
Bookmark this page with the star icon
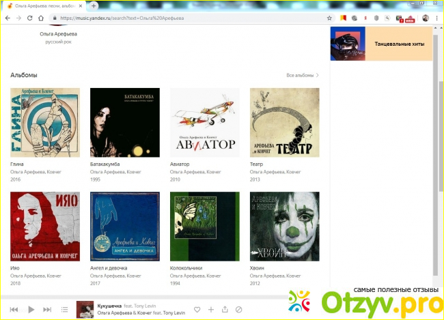click(x=329, y=18)
